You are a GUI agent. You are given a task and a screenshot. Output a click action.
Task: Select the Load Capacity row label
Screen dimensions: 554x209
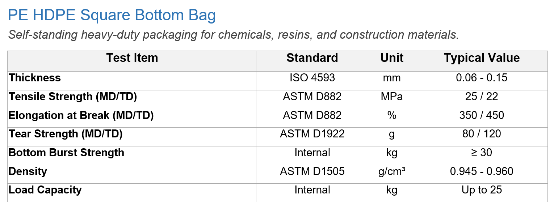click(45, 190)
